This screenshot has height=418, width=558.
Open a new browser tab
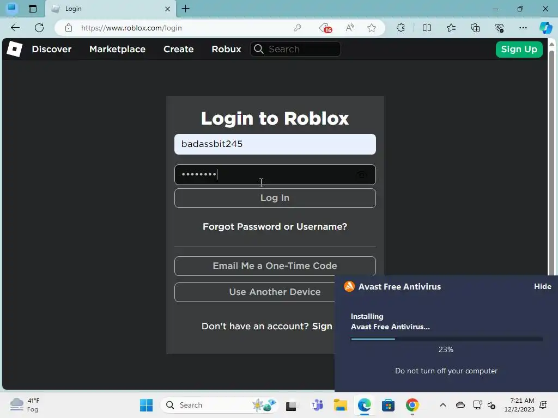pyautogui.click(x=185, y=9)
